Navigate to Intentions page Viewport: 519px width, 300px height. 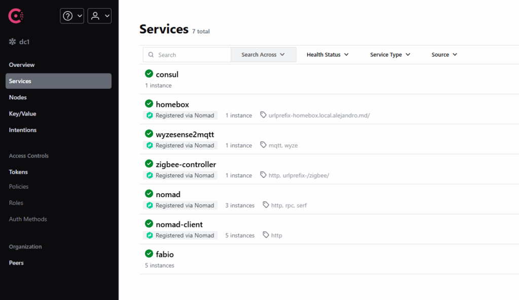pos(23,130)
